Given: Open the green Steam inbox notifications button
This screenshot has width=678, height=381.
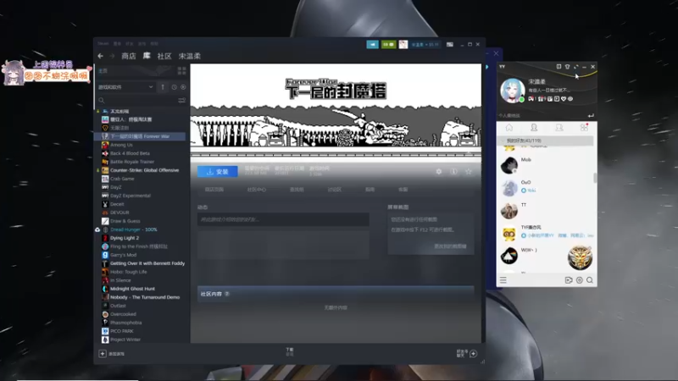Looking at the screenshot, I should 388,45.
